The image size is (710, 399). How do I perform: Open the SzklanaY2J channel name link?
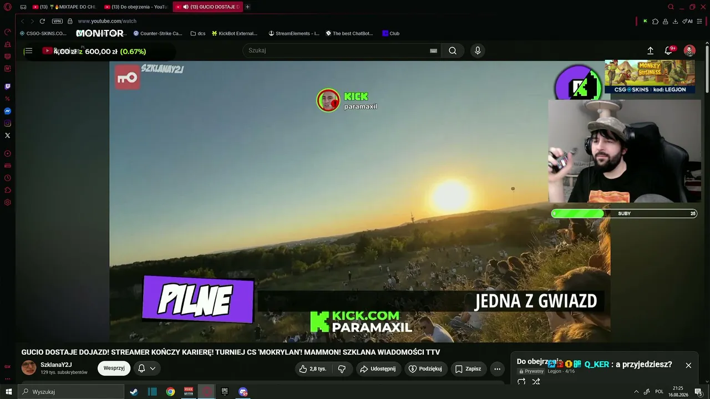point(56,365)
